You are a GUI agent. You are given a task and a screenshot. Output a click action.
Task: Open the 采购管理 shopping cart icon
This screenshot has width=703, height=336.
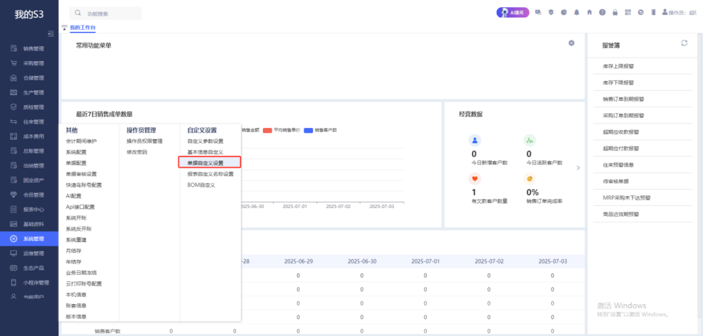click(x=14, y=63)
